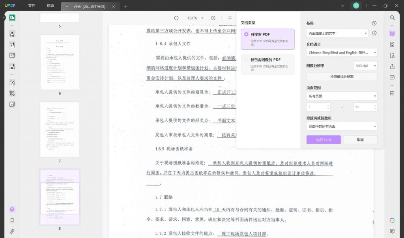
Task: Open the 文件 menu
Action: pos(32,6)
